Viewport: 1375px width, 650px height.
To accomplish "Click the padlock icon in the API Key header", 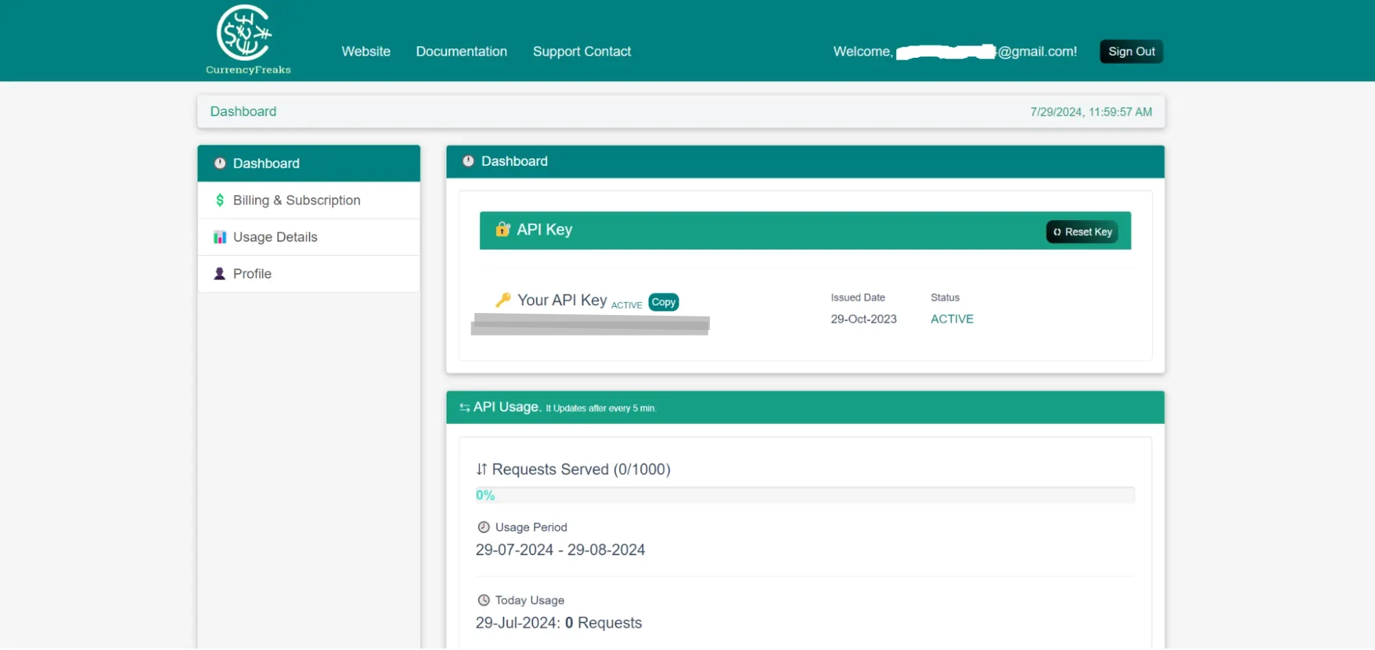I will coord(503,230).
